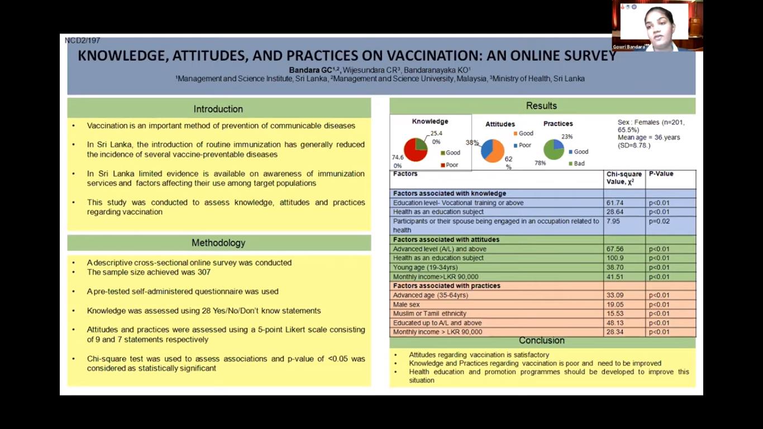Click the 'Poor' legend entry of Attitudes chart
Screen dimensions: 763x429
point(522,145)
